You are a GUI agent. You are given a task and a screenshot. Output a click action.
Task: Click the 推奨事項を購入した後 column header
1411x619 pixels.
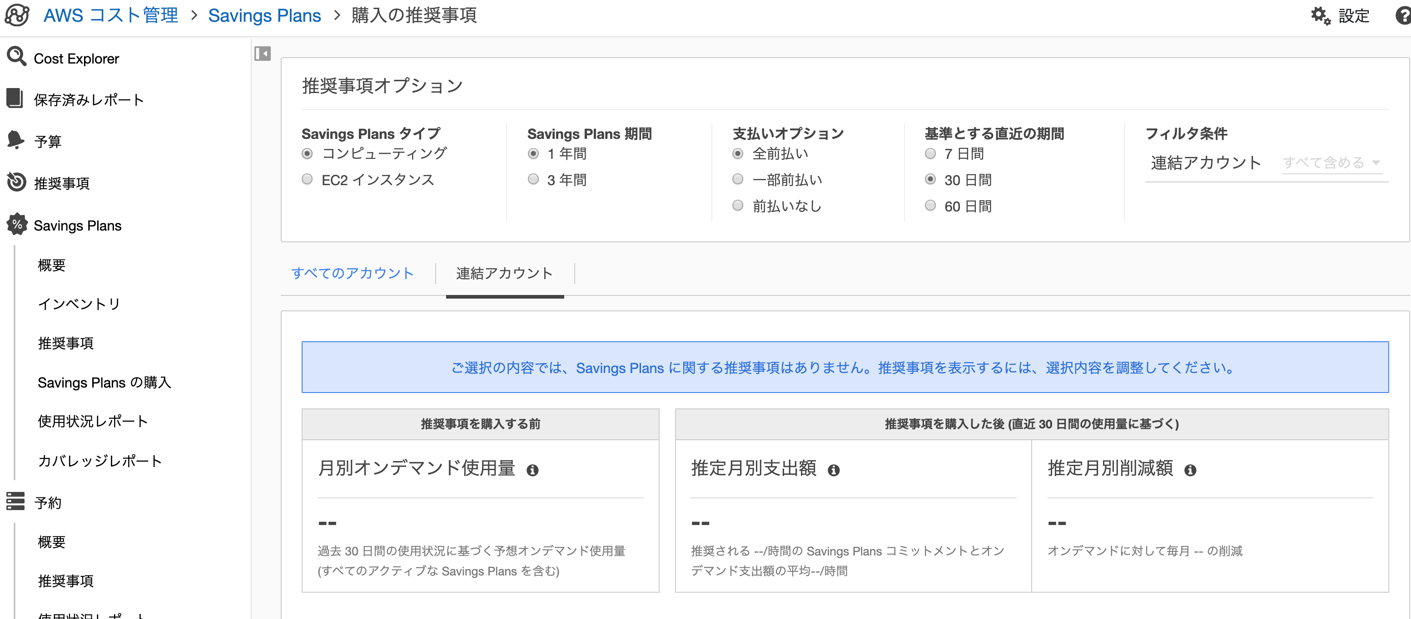1031,423
